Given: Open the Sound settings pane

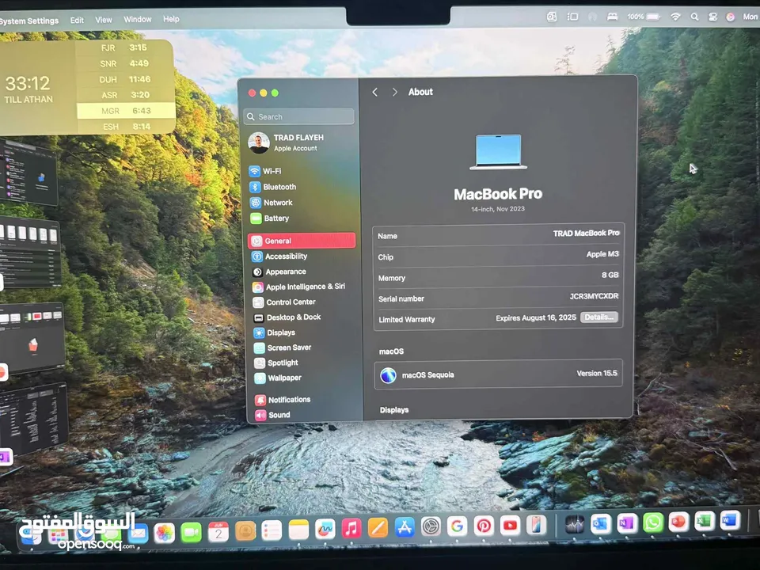Looking at the screenshot, I should (273, 415).
